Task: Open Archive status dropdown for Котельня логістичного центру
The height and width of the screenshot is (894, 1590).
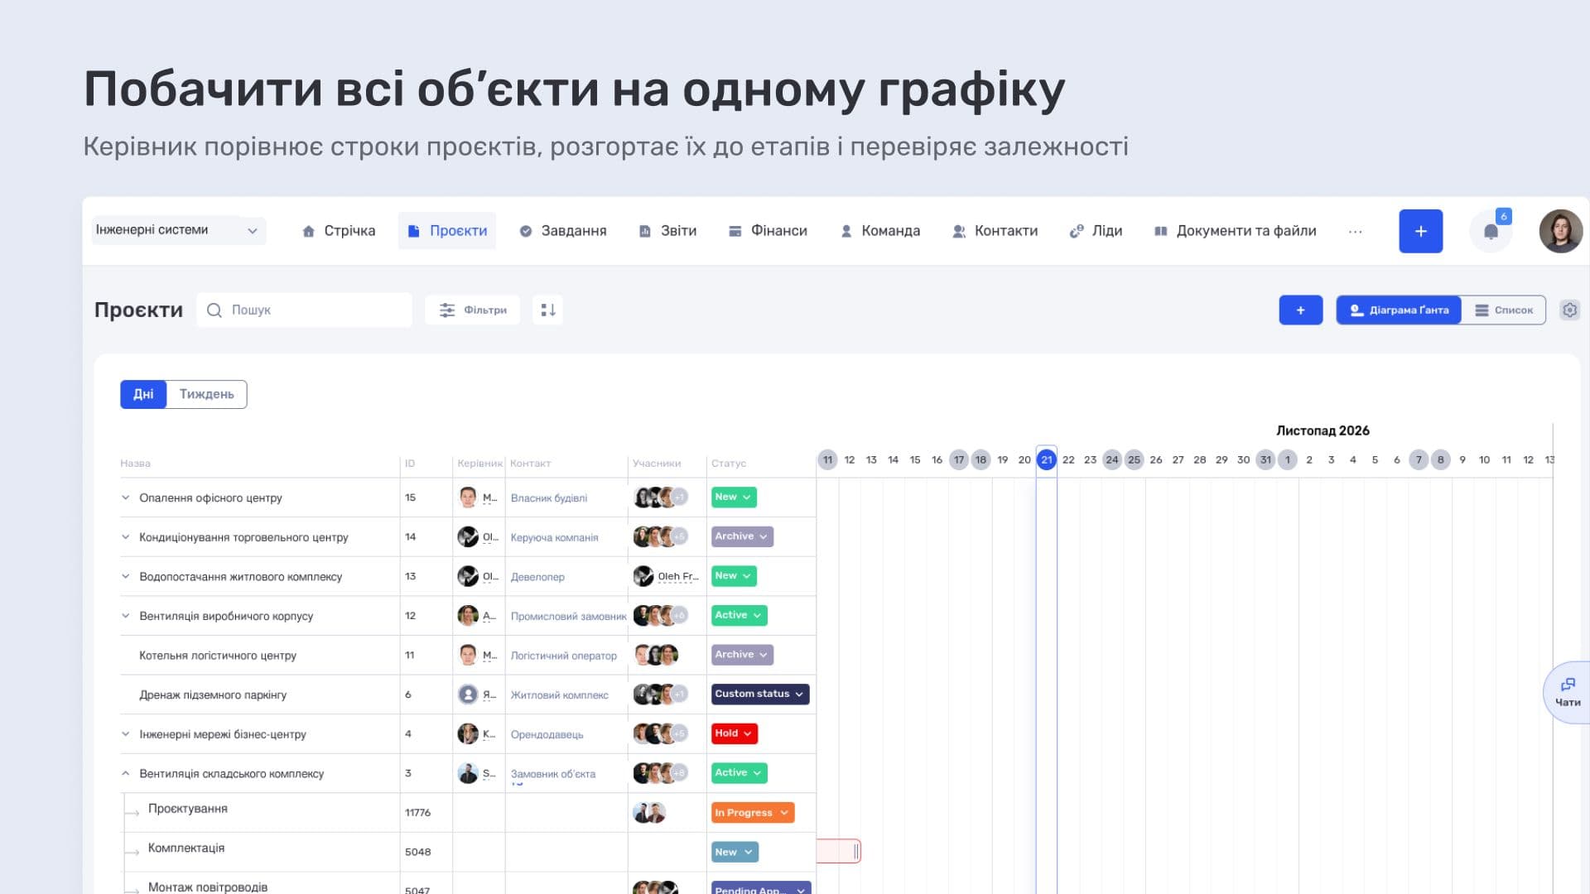Action: tap(742, 655)
